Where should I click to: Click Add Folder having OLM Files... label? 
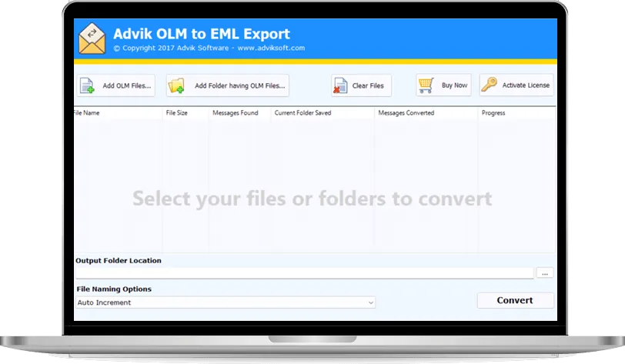coord(240,85)
